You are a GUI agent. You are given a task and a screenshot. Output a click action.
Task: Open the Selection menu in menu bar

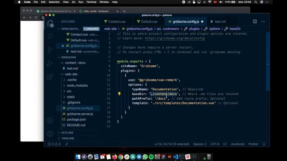tap(54, 2)
